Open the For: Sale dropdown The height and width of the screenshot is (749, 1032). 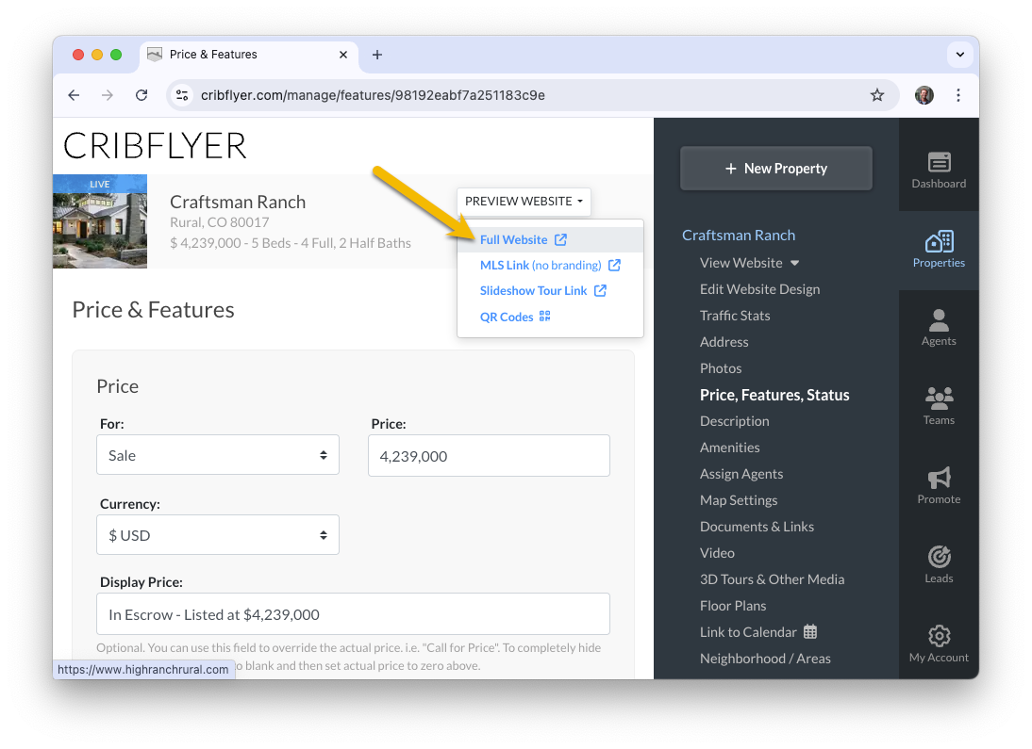[218, 455]
